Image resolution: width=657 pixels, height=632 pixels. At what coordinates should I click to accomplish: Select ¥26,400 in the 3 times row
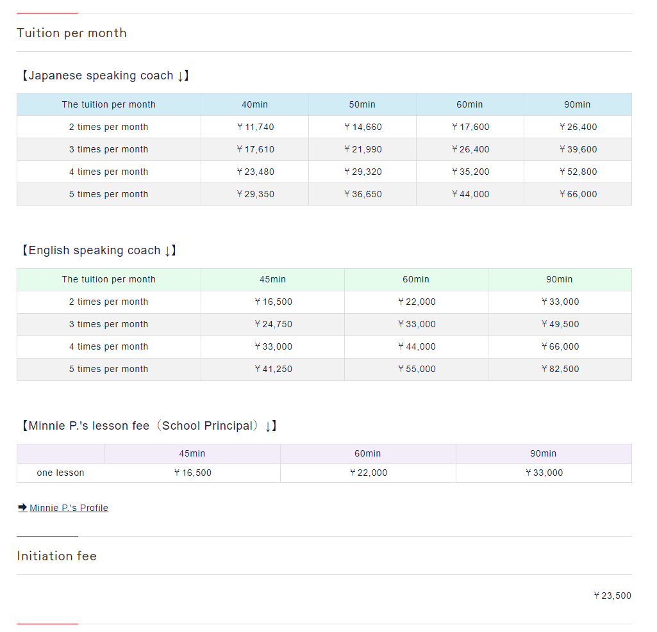point(470,149)
